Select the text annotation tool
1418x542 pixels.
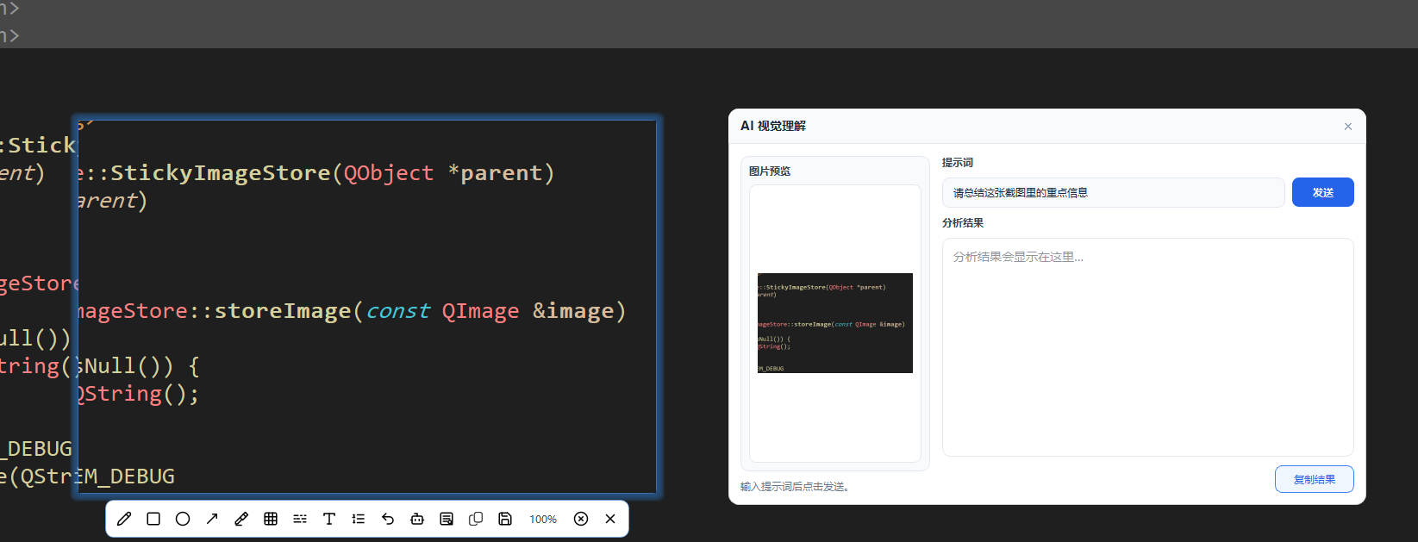[x=329, y=519]
